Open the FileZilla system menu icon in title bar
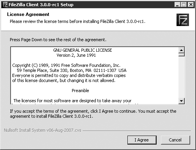This screenshot has height=150, width=196. point(5,5)
